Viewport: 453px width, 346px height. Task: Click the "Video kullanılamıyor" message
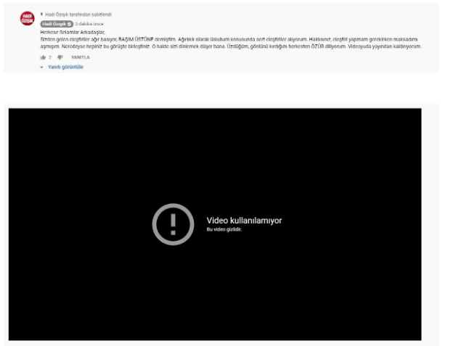tap(244, 221)
